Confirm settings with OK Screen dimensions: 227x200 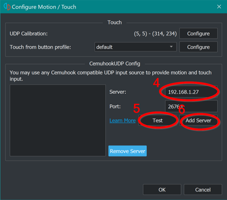[162, 190]
